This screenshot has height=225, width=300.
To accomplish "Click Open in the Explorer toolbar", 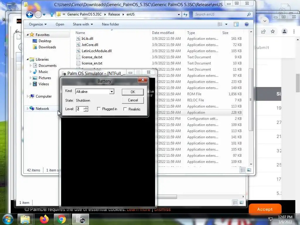I will [x=60, y=24].
